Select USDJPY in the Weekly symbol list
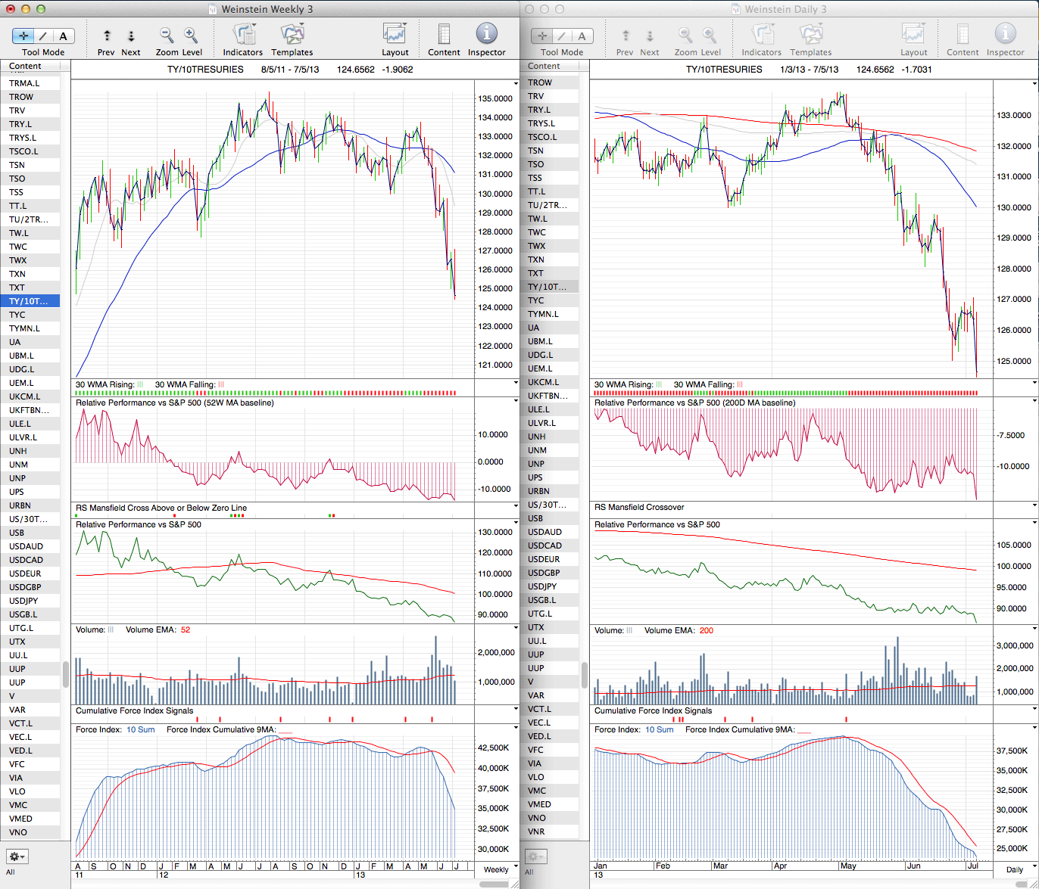Viewport: 1039px width, 889px height. pyautogui.click(x=29, y=601)
